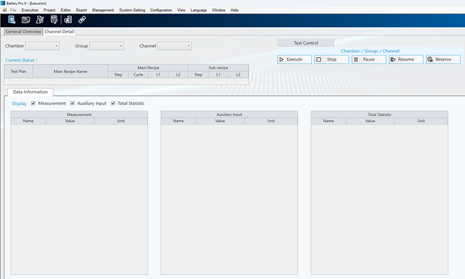
Task: Click the fourth toolbar icon (report sheet)
Action: click(x=54, y=20)
